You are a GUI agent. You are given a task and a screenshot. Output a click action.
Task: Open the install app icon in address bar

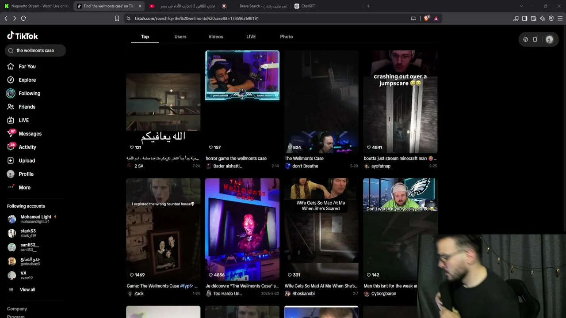coord(413,19)
